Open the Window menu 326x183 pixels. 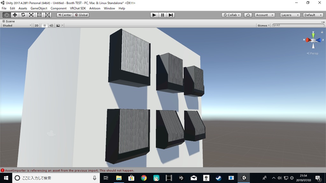(x=110, y=8)
